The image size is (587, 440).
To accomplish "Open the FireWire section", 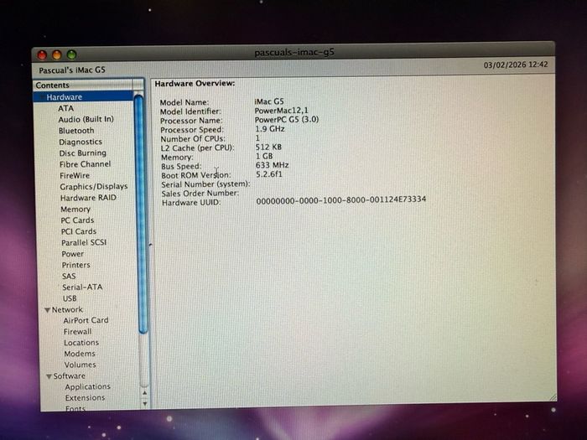I will pyautogui.click(x=75, y=175).
